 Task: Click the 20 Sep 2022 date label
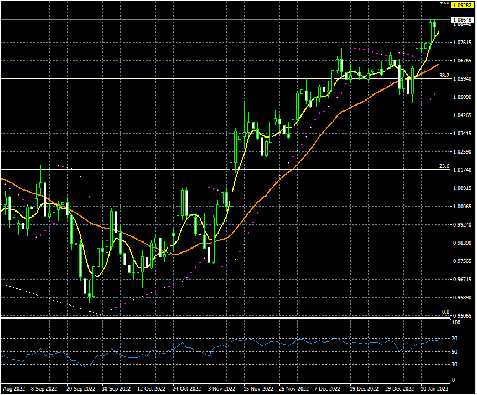tap(80, 388)
